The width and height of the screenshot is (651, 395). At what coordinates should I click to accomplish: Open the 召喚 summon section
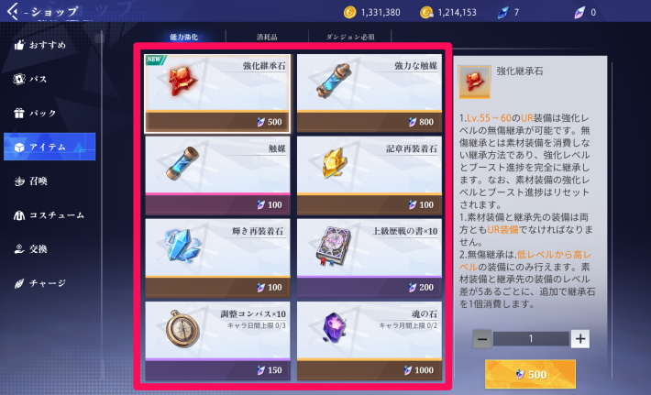point(31,181)
